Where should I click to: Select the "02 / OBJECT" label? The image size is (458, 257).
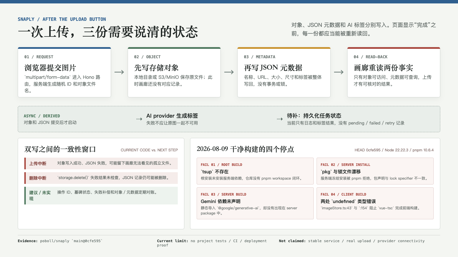147,57
